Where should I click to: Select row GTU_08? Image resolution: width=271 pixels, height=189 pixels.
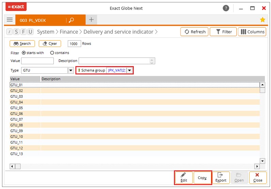click(134, 125)
